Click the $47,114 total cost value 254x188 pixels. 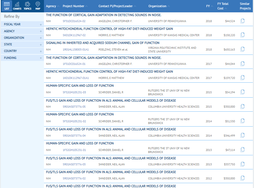(x=230, y=150)
